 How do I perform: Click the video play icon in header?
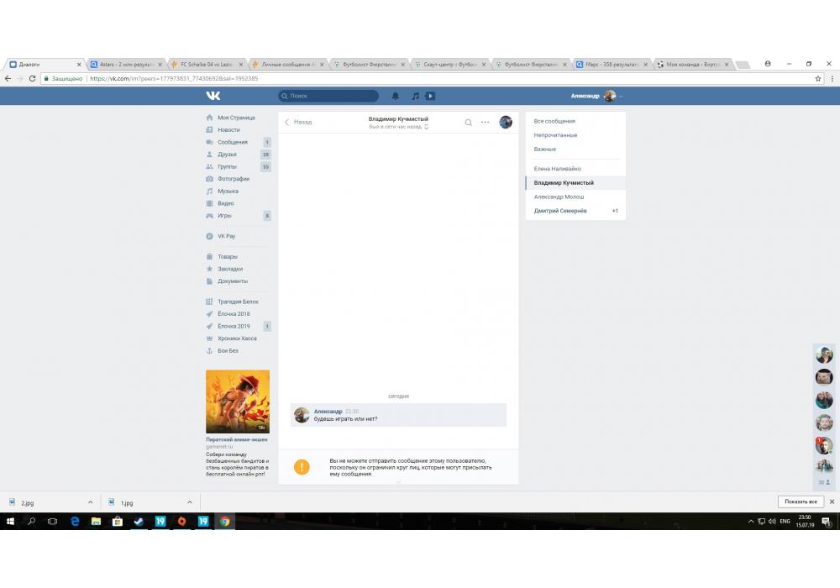[x=430, y=96]
